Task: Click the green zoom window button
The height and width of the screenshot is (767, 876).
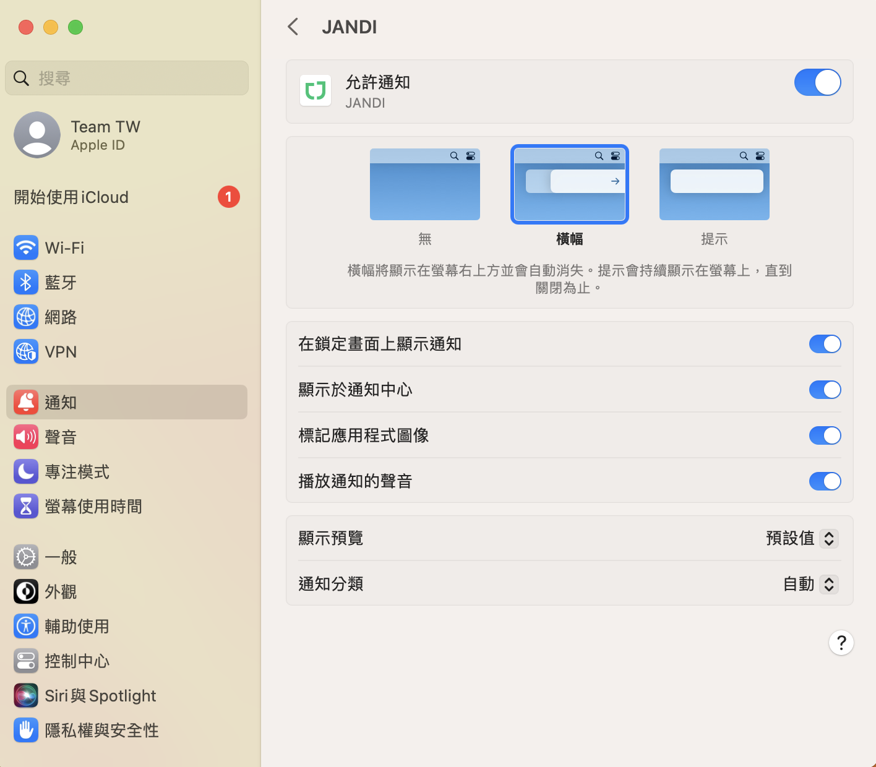Action: 75,27
